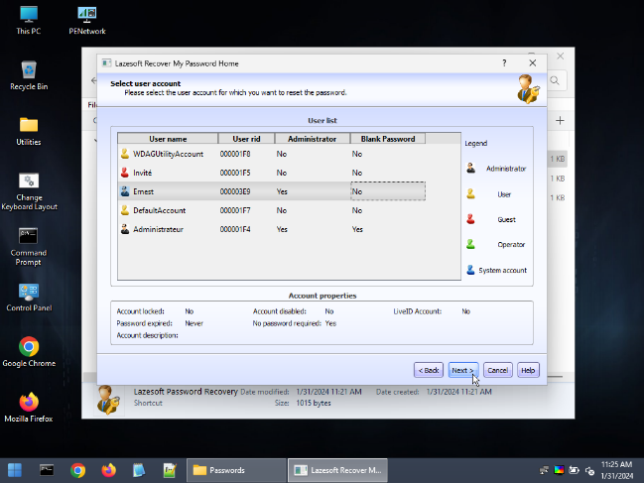Click the search icon in Passwords window
This screenshot has height=483, width=644.
555,80
